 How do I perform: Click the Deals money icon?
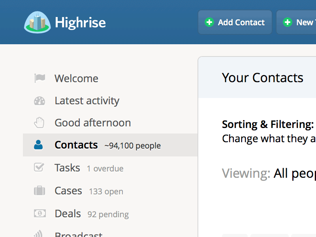[39, 214]
